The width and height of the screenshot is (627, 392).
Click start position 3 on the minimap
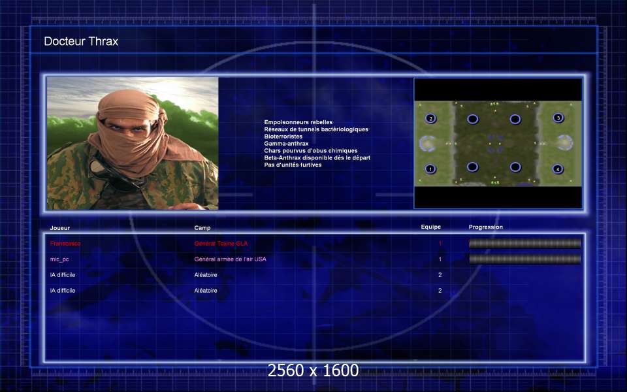(x=558, y=118)
